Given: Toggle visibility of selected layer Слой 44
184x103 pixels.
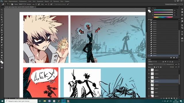Looking at the screenshot, I should coord(149,81).
